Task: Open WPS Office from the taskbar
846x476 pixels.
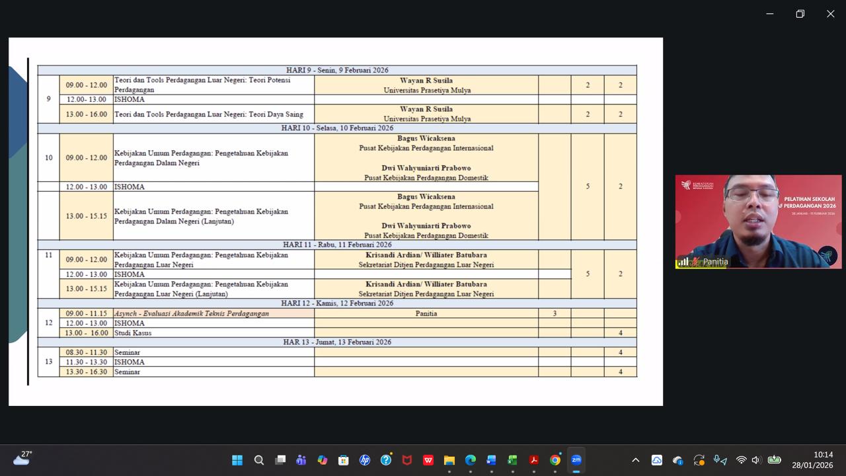Action: click(428, 460)
